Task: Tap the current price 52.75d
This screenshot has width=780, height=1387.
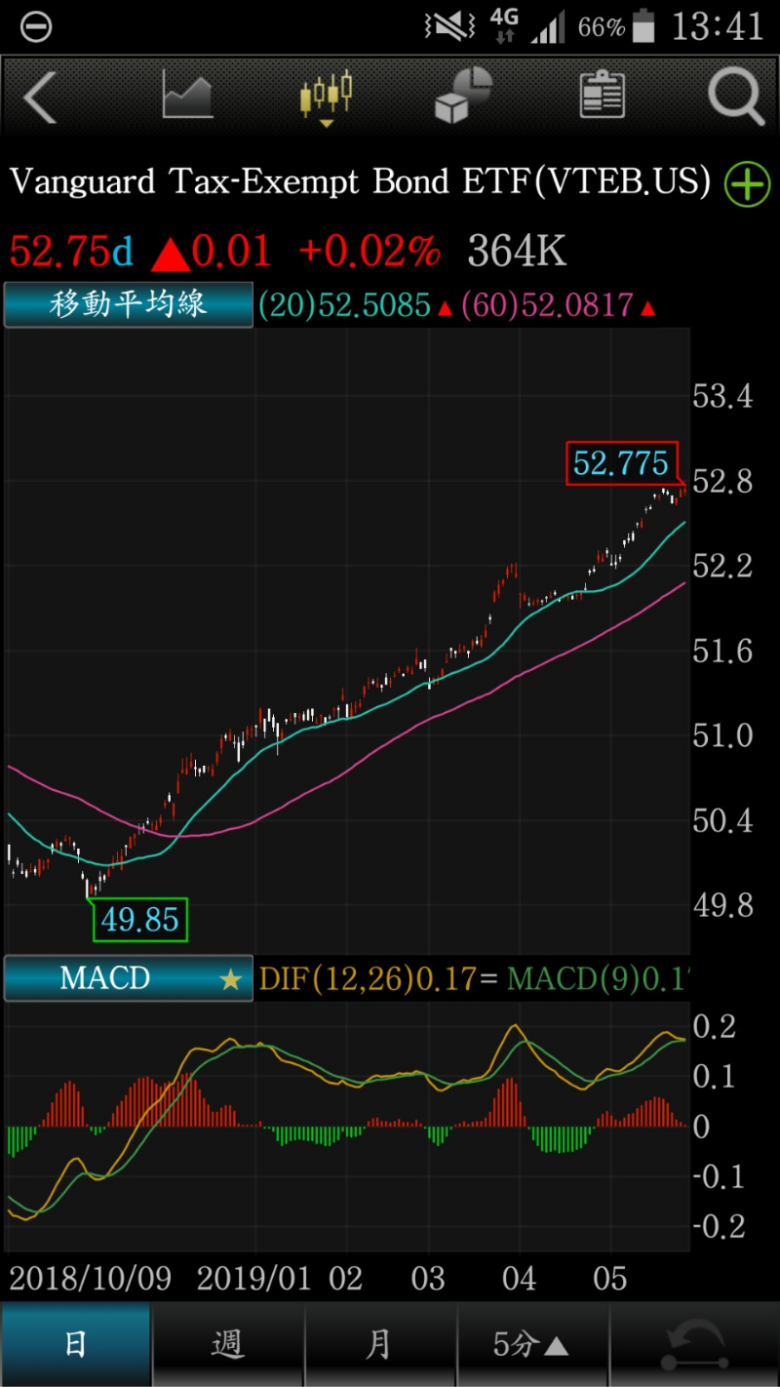Action: (x=71, y=253)
